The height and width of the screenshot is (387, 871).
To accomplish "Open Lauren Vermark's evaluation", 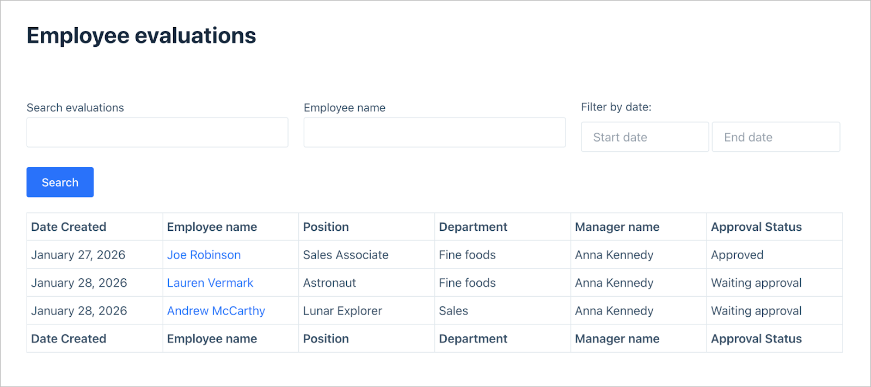I will click(x=210, y=282).
